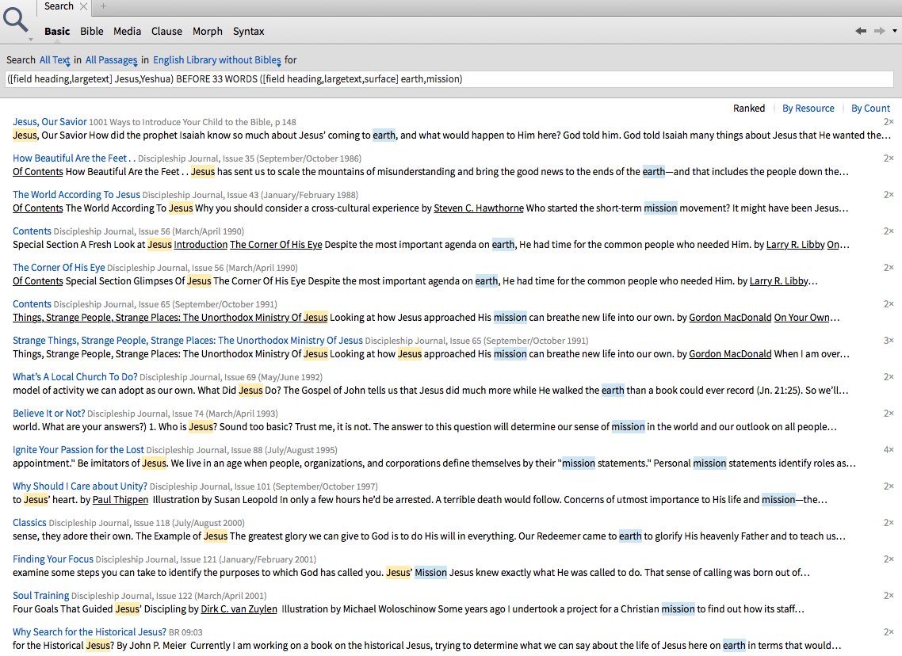Image resolution: width=902 pixels, height=656 pixels.
Task: Click On Your Own link in Contents snippet
Action: pos(802,318)
